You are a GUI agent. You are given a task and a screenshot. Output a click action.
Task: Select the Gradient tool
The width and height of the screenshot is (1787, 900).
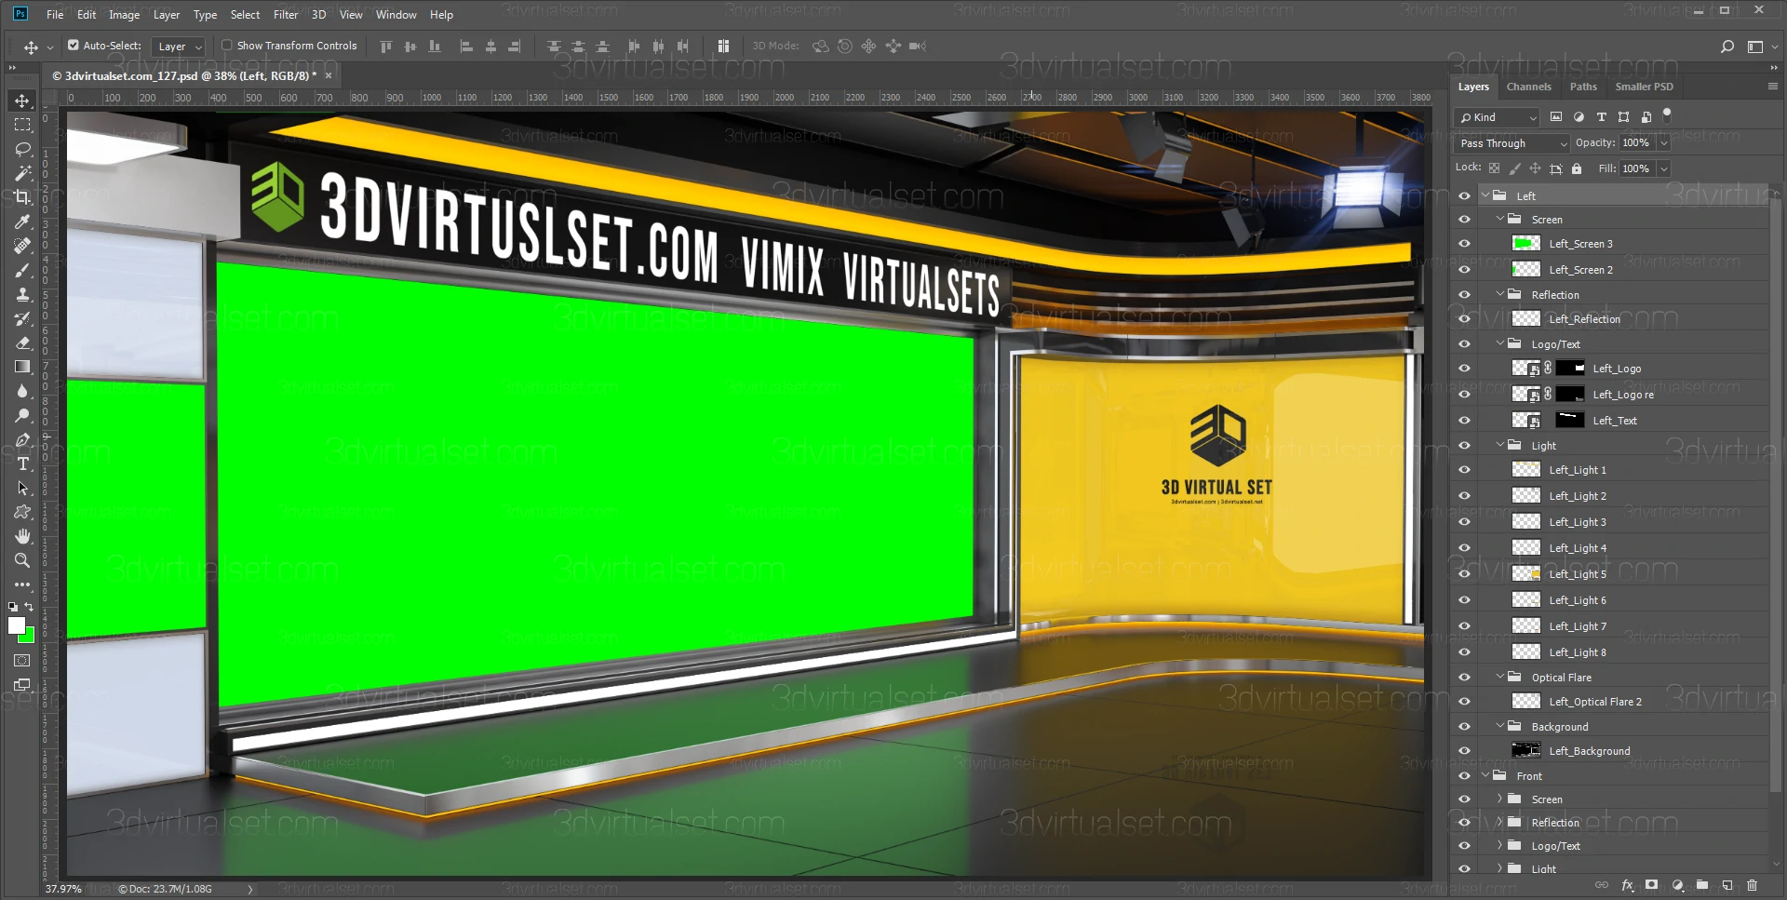(x=22, y=367)
